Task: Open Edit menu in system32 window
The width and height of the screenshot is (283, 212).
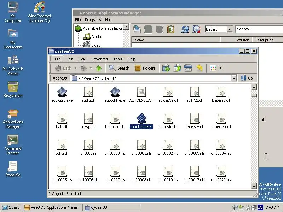Action: (x=69, y=59)
